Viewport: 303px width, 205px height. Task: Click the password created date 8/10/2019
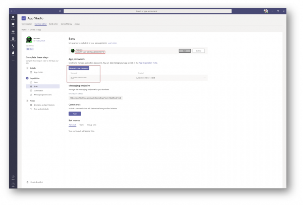pos(146,78)
